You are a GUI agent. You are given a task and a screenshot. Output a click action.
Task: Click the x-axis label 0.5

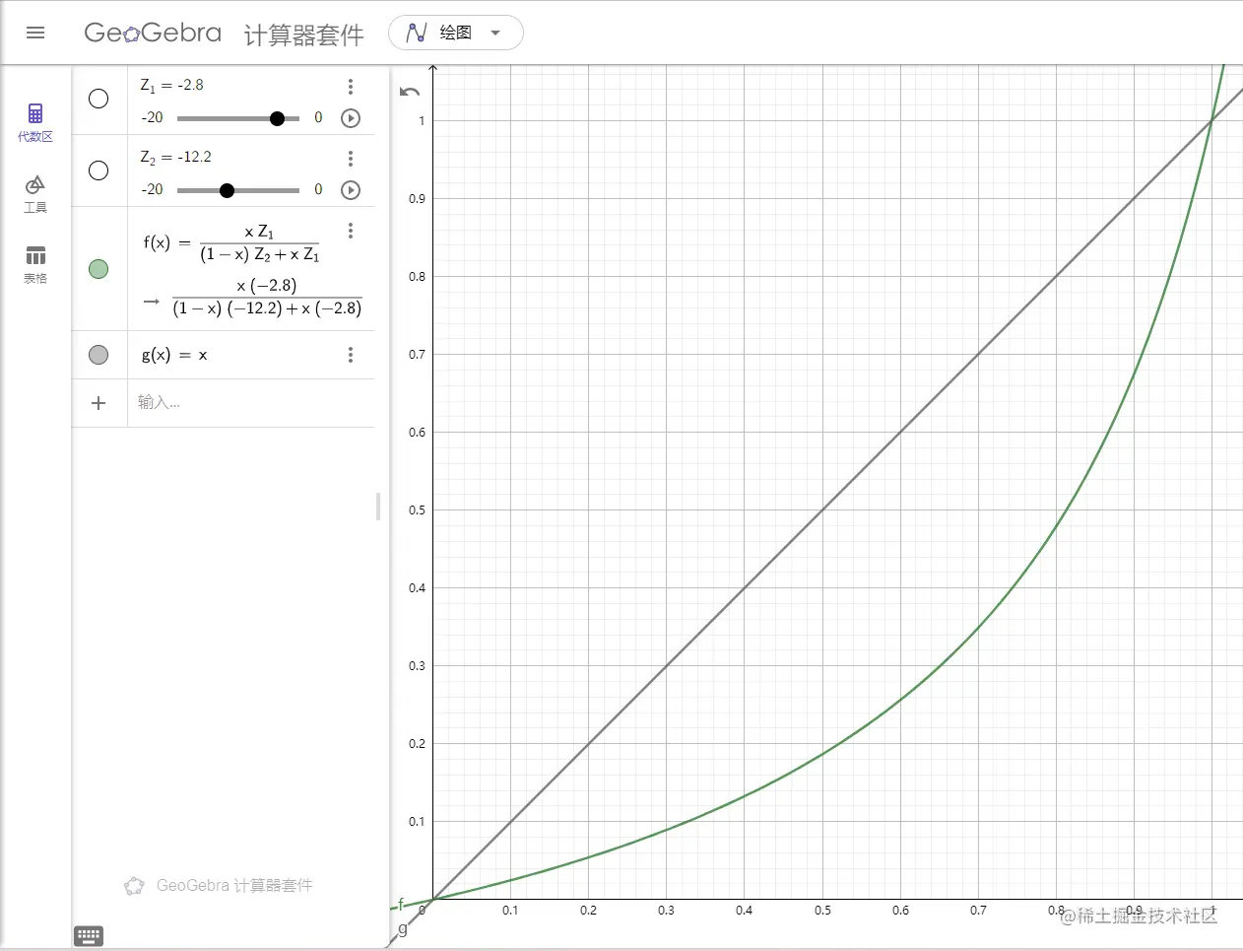coord(822,910)
